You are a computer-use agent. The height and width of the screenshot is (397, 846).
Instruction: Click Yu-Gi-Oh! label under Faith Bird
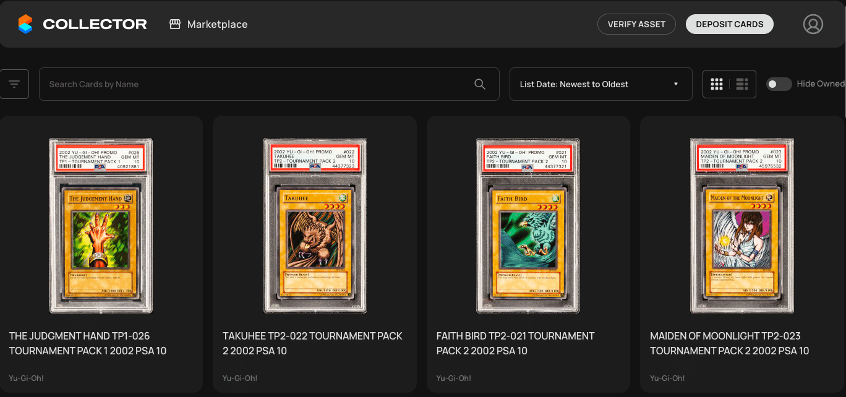tap(454, 378)
